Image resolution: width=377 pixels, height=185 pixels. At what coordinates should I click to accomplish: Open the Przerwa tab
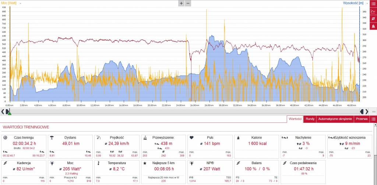362,119
